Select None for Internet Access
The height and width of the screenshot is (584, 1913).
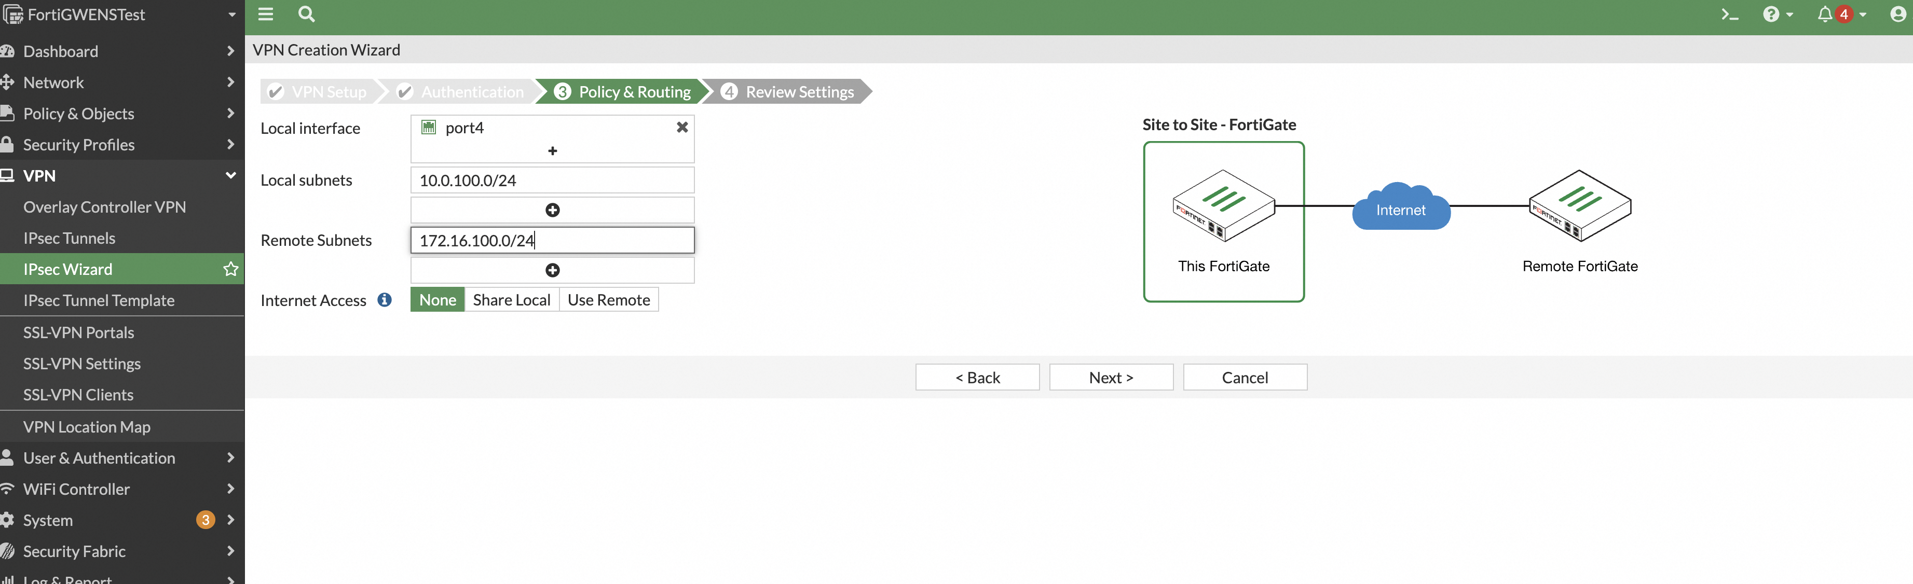click(438, 300)
